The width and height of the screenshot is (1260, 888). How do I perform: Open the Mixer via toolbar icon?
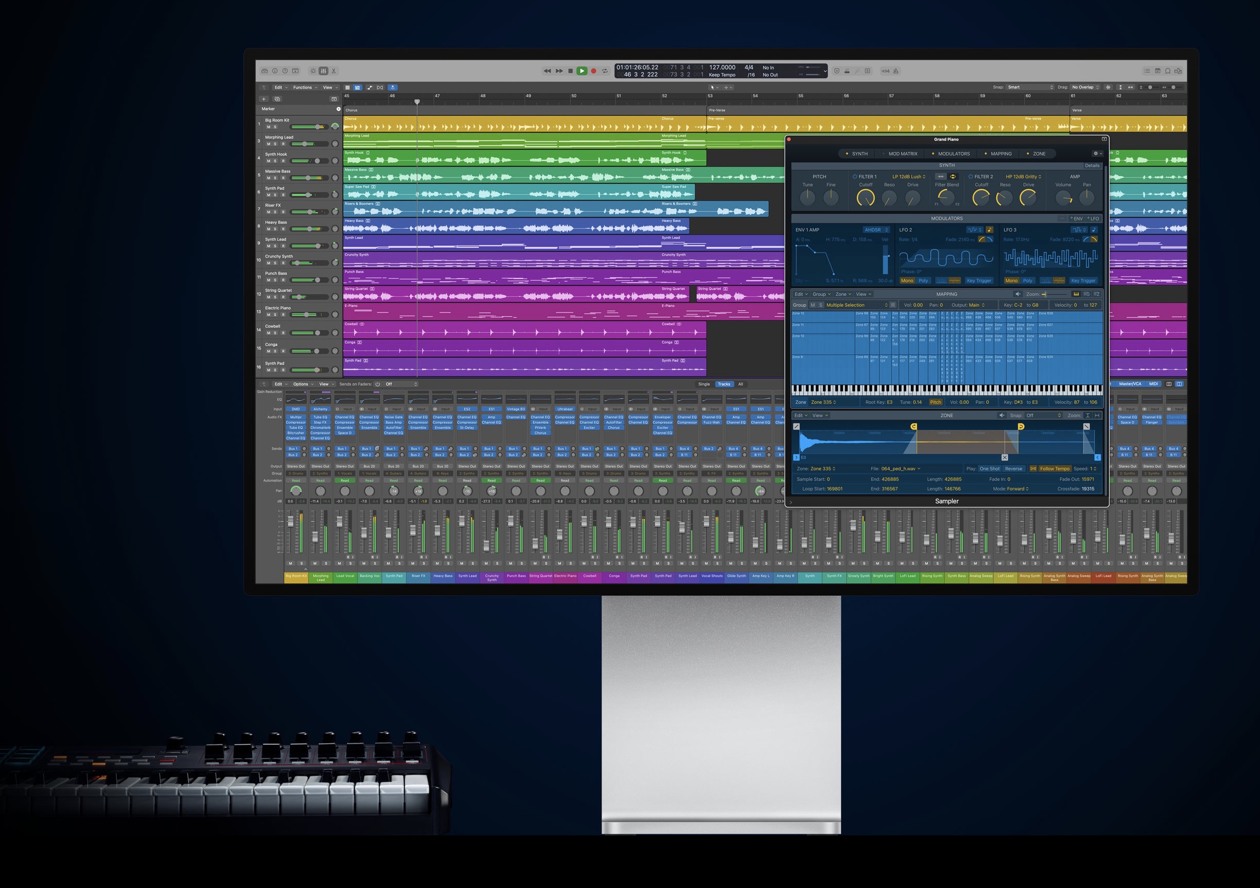(323, 71)
